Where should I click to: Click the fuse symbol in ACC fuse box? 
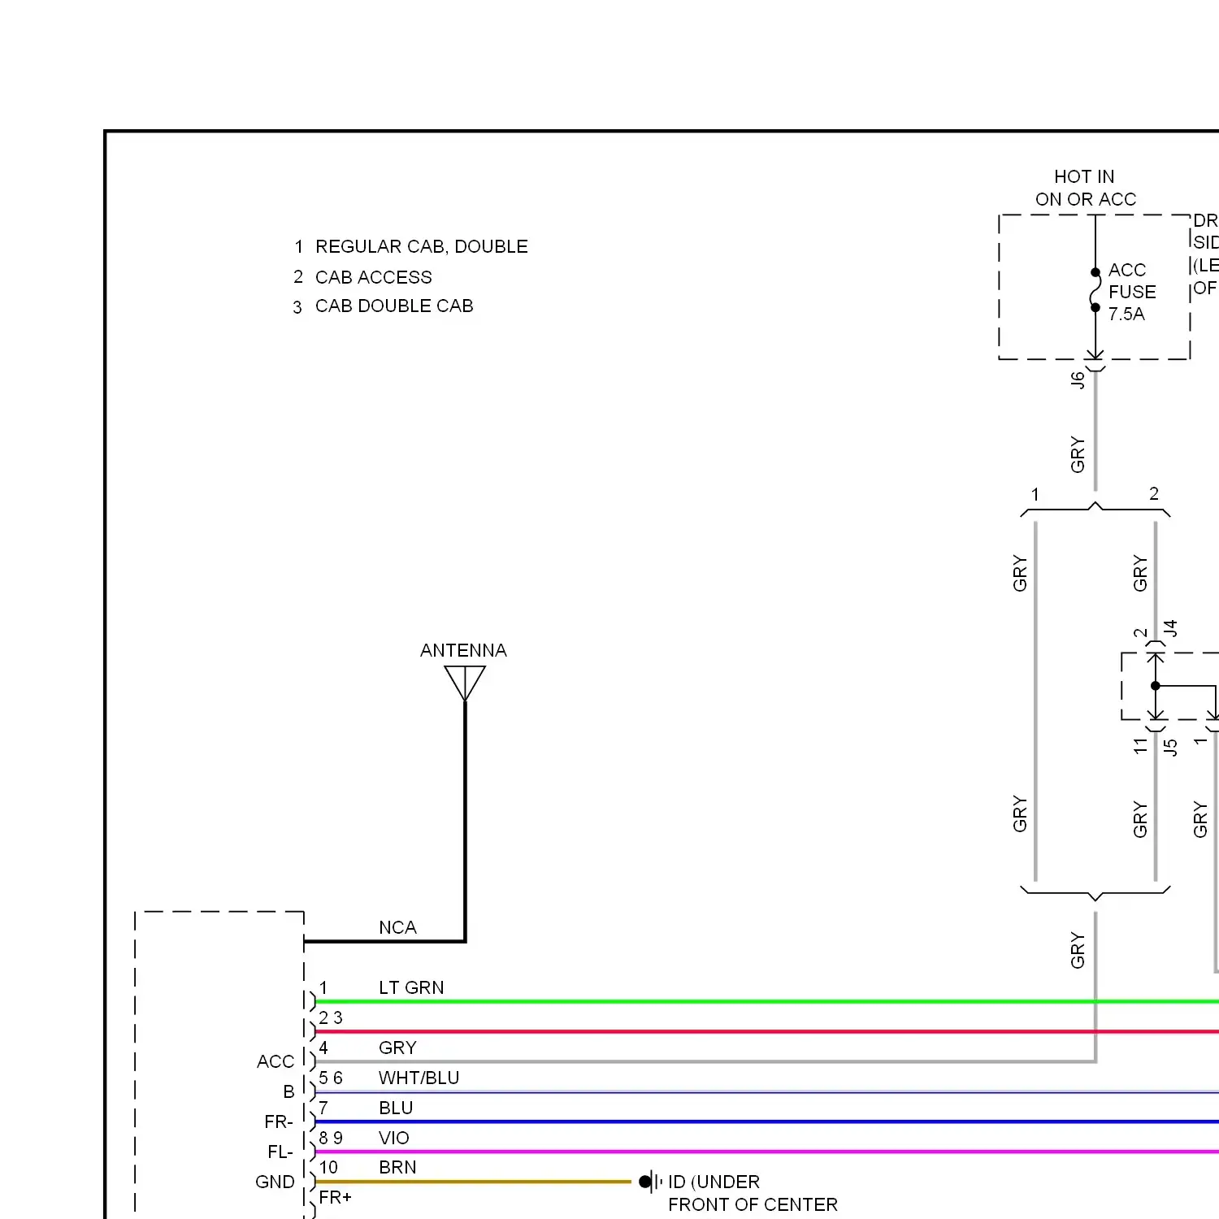1095,290
